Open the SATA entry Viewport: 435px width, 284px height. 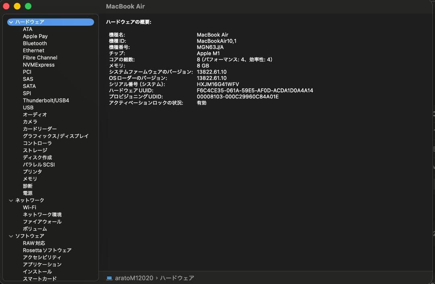point(29,86)
